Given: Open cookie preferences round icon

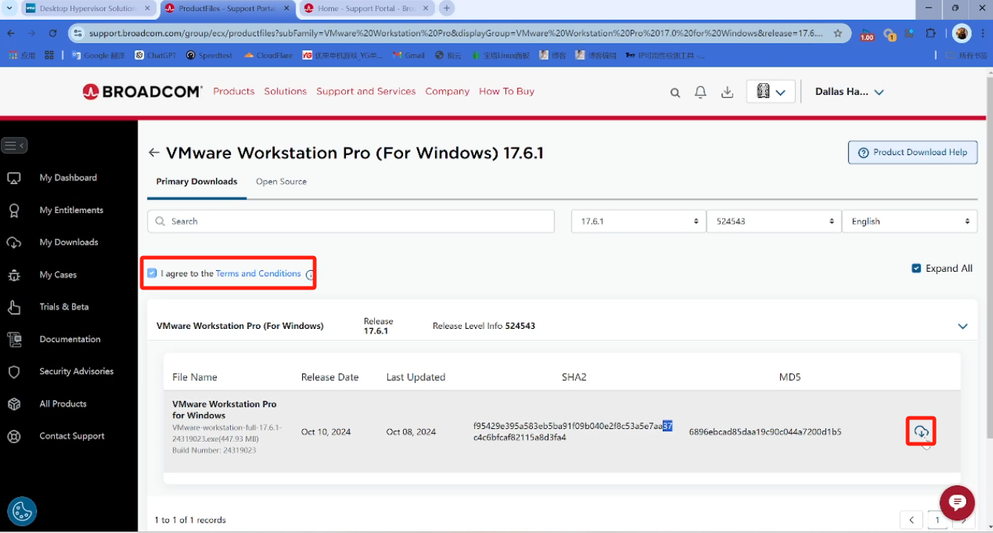Looking at the screenshot, I should pyautogui.click(x=22, y=511).
